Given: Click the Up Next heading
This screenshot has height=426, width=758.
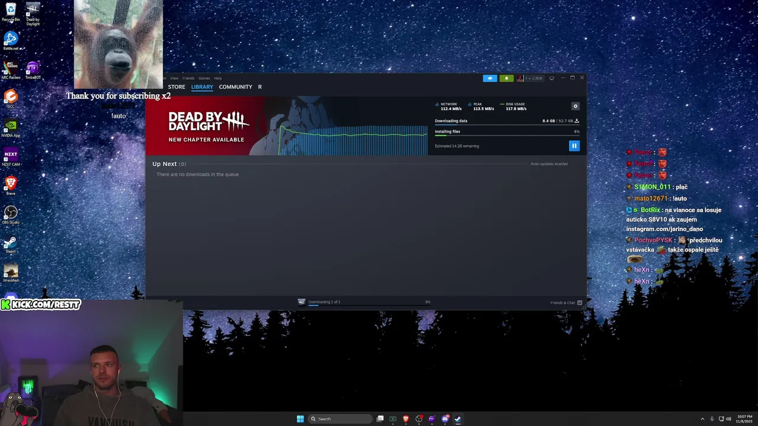Looking at the screenshot, I should point(165,164).
